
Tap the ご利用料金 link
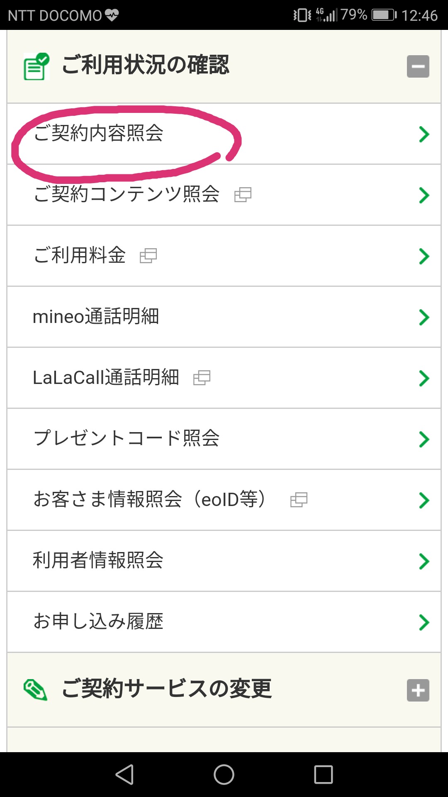click(80, 255)
